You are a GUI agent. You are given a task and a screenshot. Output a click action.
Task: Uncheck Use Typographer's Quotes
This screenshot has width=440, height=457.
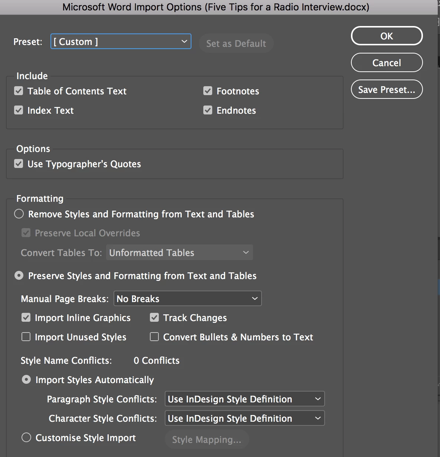(19, 164)
